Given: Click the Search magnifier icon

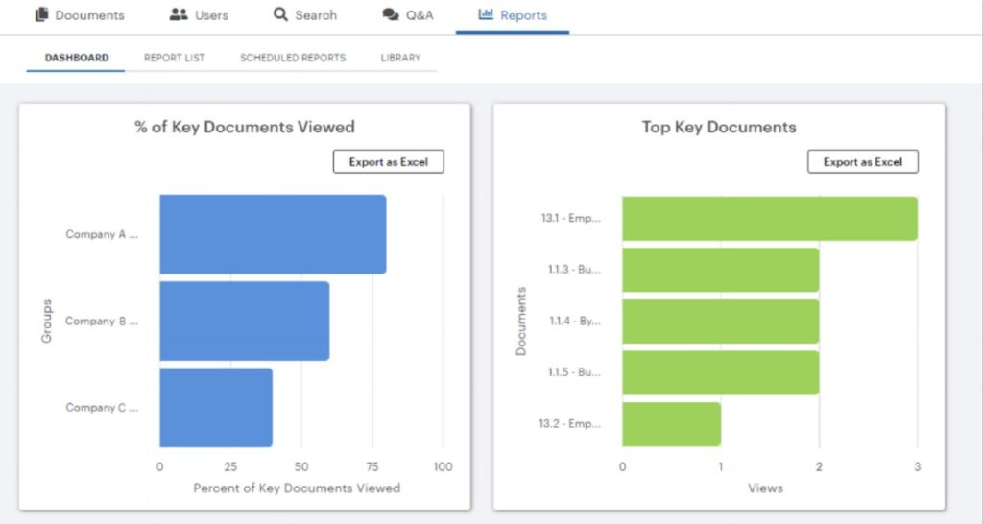Looking at the screenshot, I should click(x=280, y=14).
